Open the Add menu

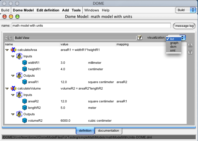tap(65, 10)
